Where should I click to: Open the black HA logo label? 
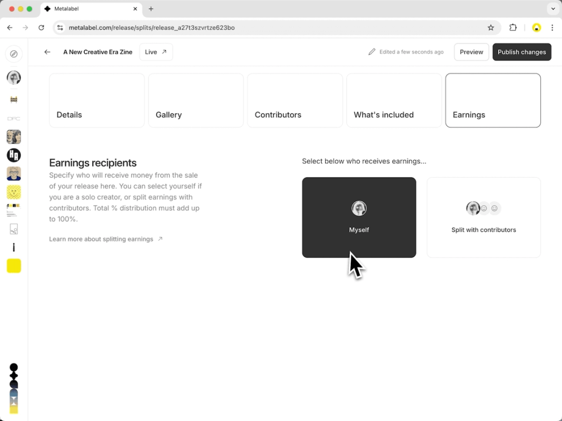click(14, 155)
